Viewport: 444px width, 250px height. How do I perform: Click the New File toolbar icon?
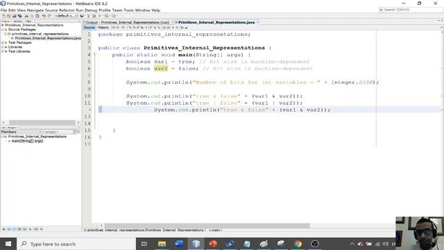(x=4, y=16)
